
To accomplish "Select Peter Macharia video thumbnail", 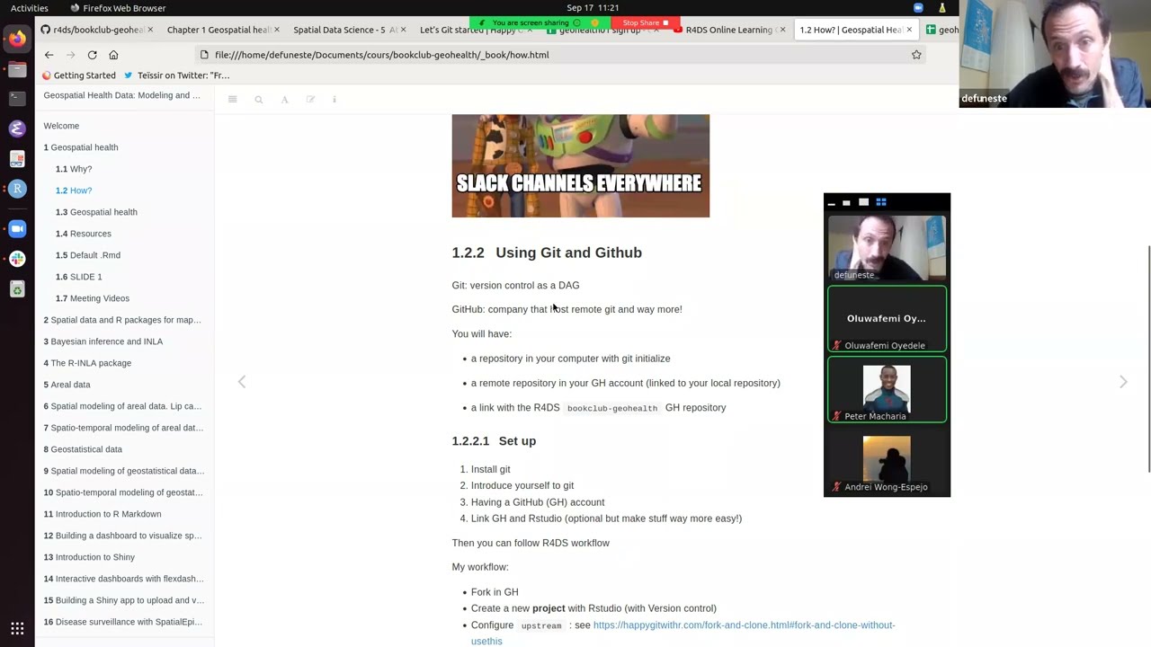I will (x=887, y=390).
